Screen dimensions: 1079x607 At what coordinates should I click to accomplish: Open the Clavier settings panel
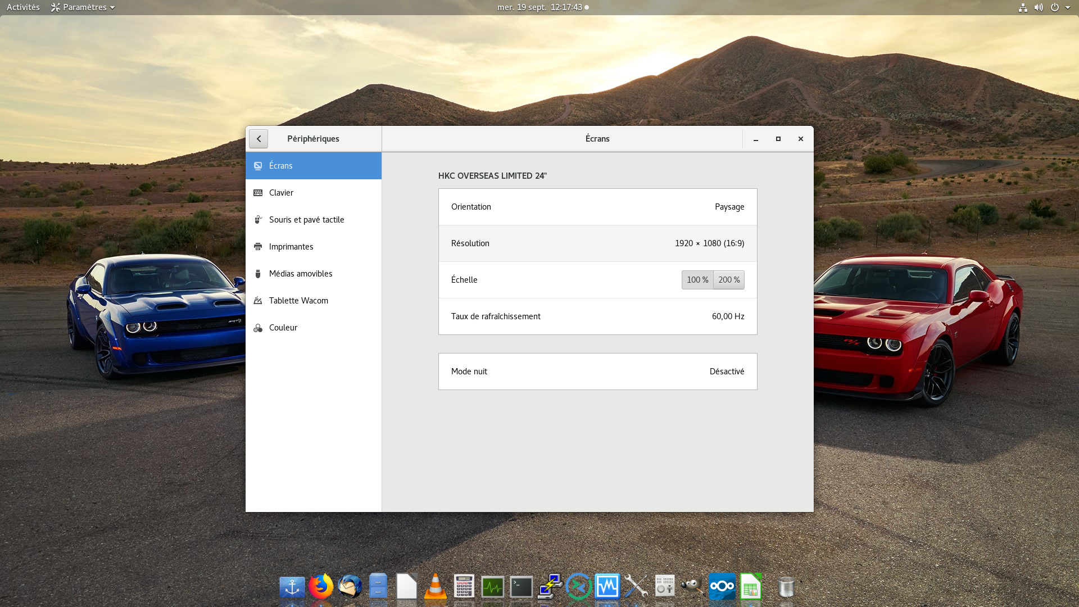point(281,193)
